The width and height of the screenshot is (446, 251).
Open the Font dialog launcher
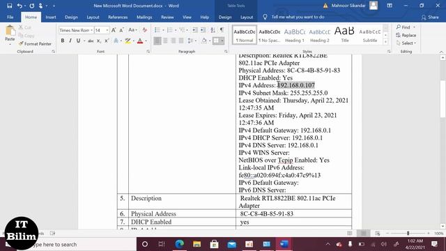[x=148, y=52]
